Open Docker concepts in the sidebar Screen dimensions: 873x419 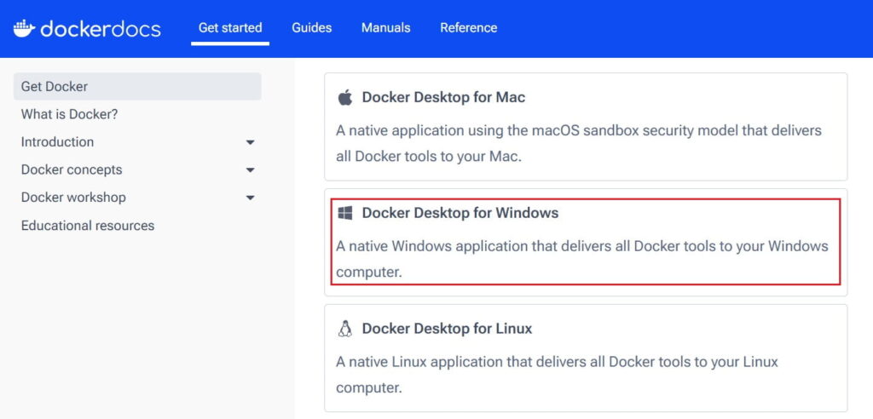(x=72, y=169)
